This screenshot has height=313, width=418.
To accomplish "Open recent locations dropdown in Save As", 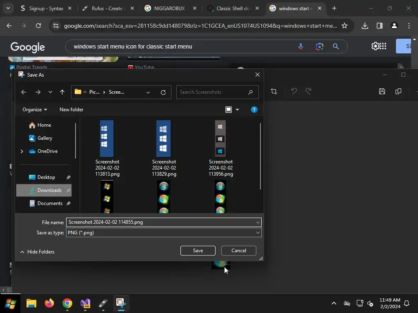I will point(50,92).
